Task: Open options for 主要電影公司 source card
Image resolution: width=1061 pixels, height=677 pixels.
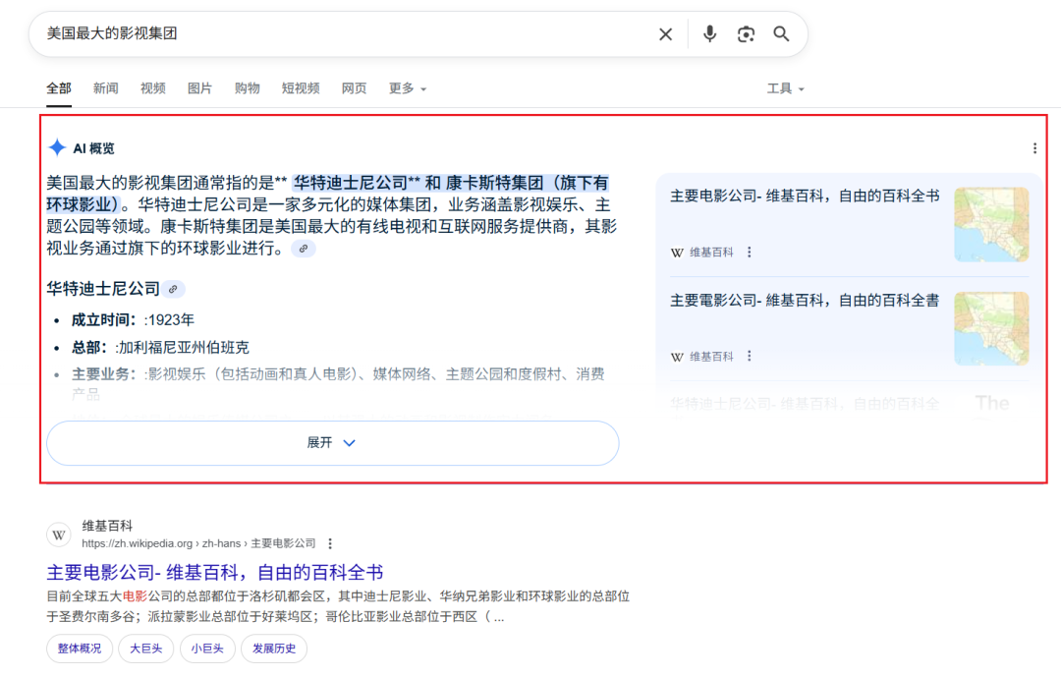Action: [x=749, y=356]
